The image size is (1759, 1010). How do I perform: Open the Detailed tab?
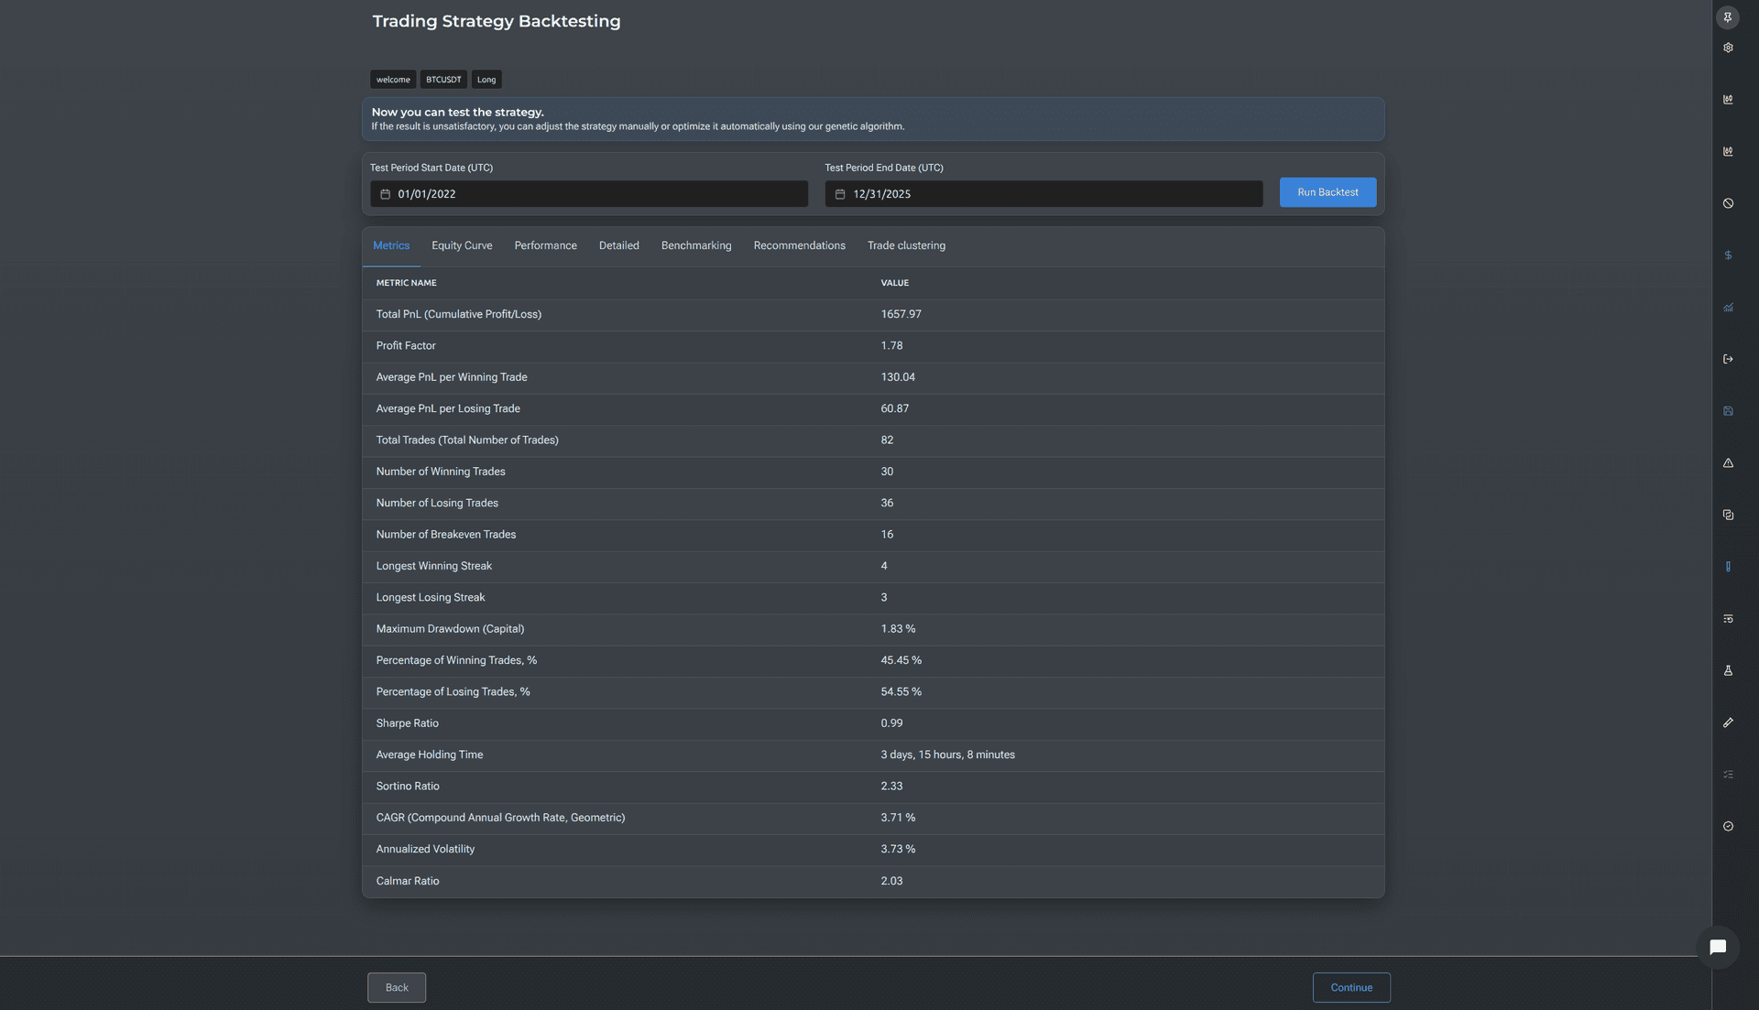point(619,245)
